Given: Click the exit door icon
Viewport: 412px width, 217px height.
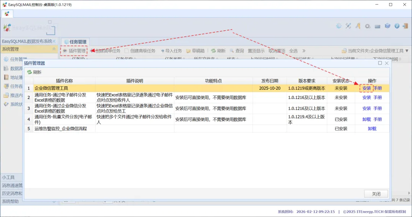Looking at the screenshot, I should click(x=406, y=26).
